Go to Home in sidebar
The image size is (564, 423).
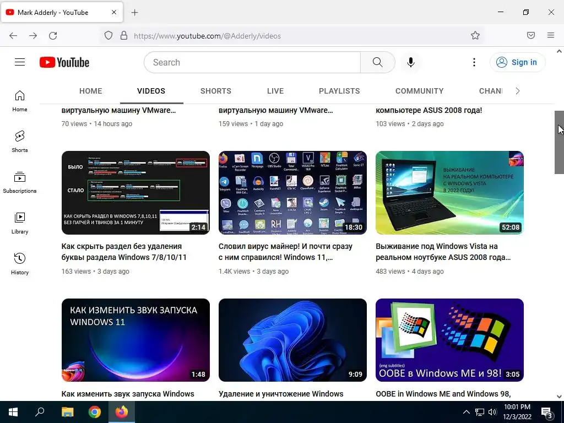pyautogui.click(x=20, y=101)
